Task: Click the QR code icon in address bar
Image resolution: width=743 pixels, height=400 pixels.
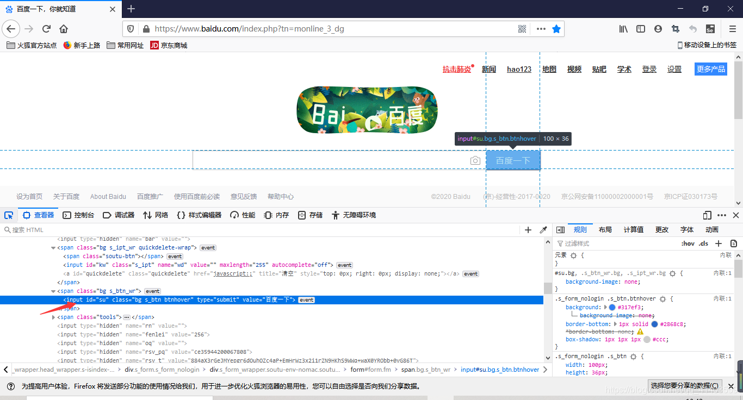Action: tap(522, 29)
